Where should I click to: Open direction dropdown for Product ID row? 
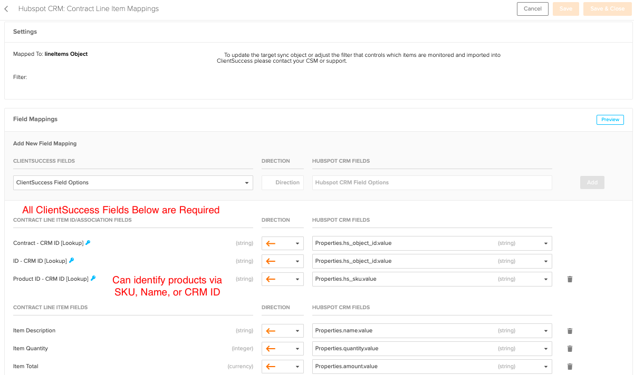pyautogui.click(x=283, y=279)
